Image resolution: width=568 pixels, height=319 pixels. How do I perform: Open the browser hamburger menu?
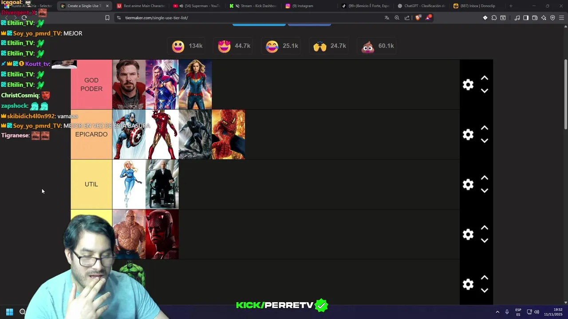561,18
